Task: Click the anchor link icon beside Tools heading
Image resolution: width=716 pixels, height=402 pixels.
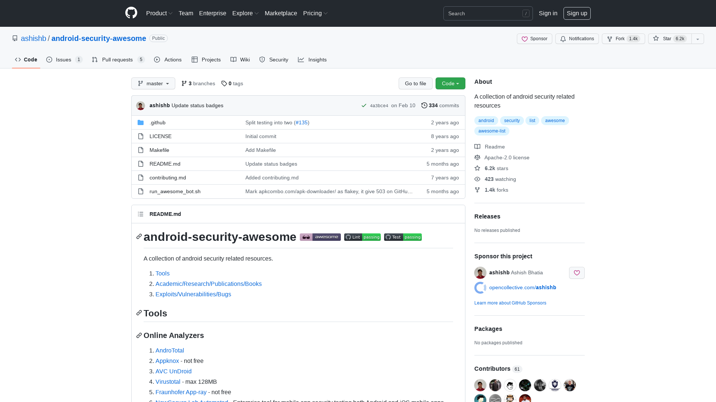Action: [139, 313]
